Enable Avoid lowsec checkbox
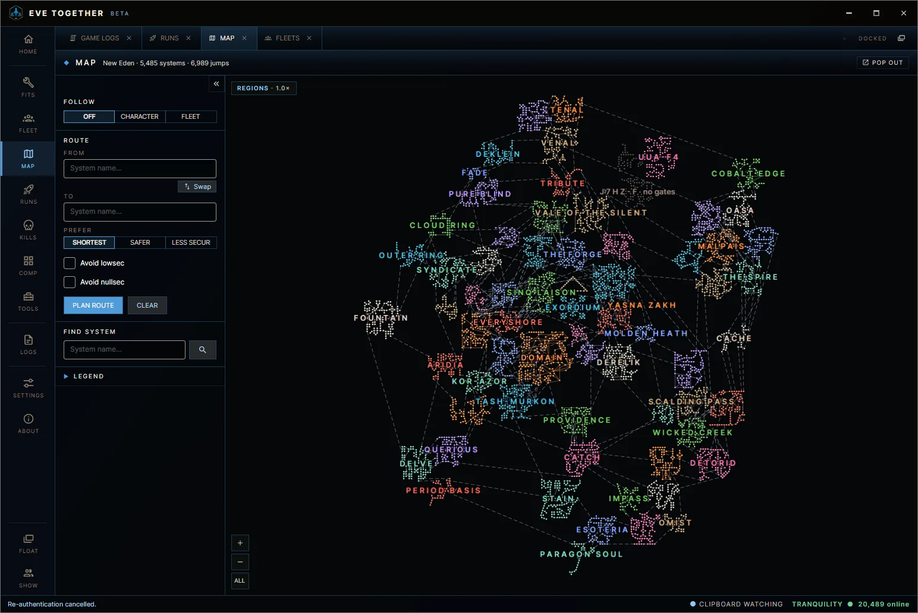Image resolution: width=918 pixels, height=613 pixels. coord(70,263)
